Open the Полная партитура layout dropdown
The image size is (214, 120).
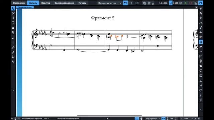(x=110, y=3)
